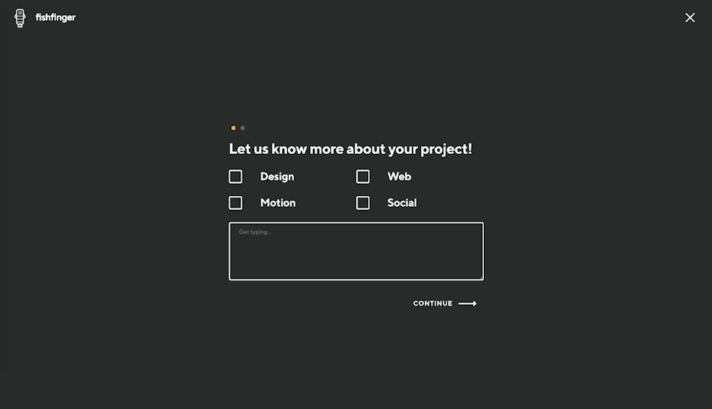This screenshot has height=409, width=712.
Task: Click the word 'project!' in the heading
Action: click(446, 149)
